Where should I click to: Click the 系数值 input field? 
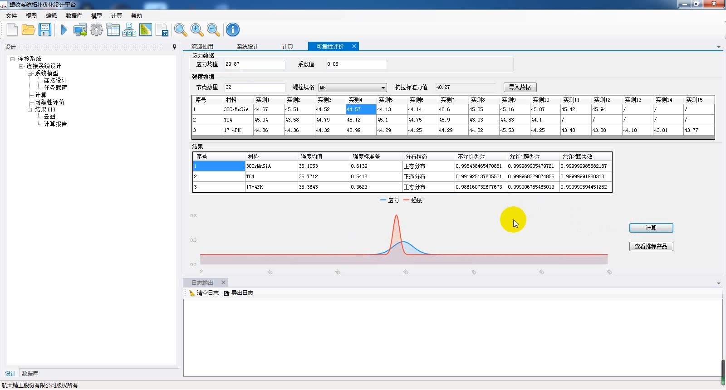[356, 64]
